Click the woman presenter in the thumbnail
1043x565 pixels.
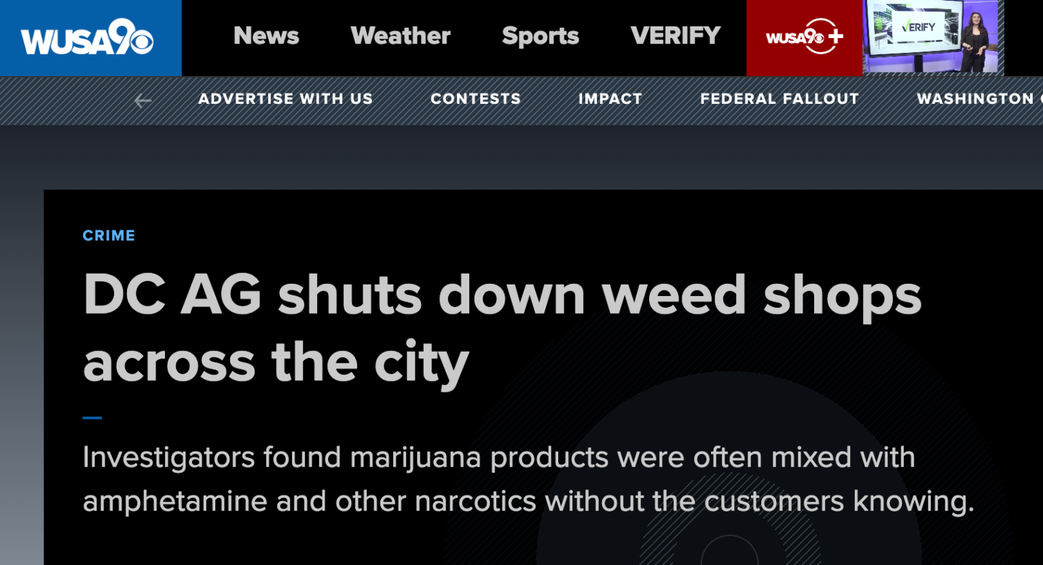tap(975, 43)
